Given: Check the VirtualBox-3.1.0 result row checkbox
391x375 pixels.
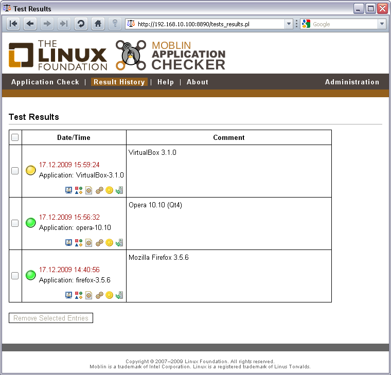Looking at the screenshot, I should click(15, 171).
